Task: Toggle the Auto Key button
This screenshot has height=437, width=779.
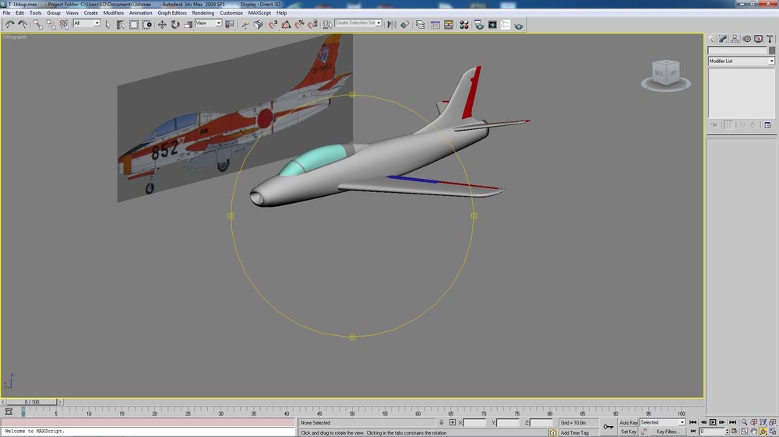Action: click(x=628, y=423)
